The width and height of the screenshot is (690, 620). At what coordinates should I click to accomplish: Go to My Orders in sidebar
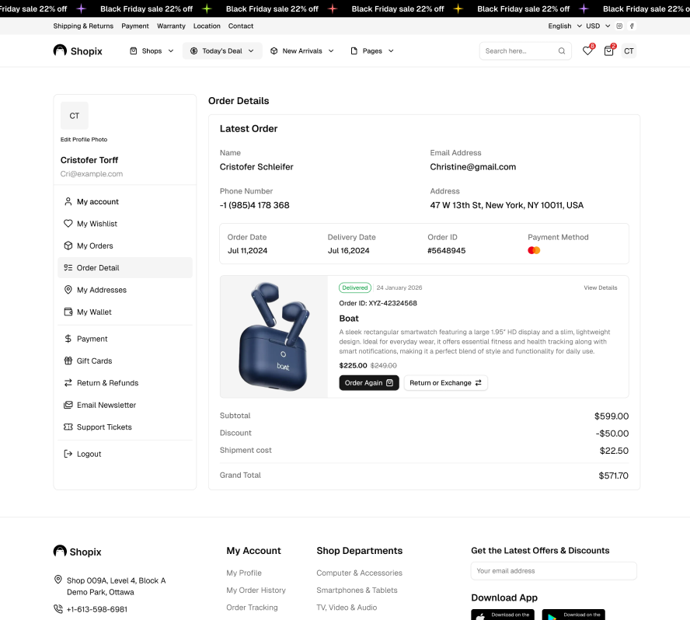point(95,246)
